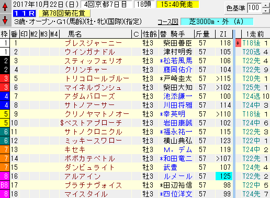Image resolution: width=270 pixels, height=198 pixels.
Task: Increase the 色基準 value with the up stepper
Action: point(266,5)
